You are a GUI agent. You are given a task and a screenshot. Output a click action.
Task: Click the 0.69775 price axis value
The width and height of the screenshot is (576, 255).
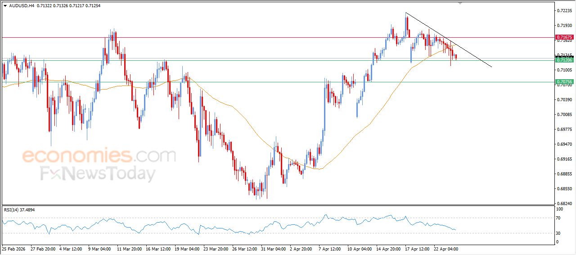pos(564,129)
